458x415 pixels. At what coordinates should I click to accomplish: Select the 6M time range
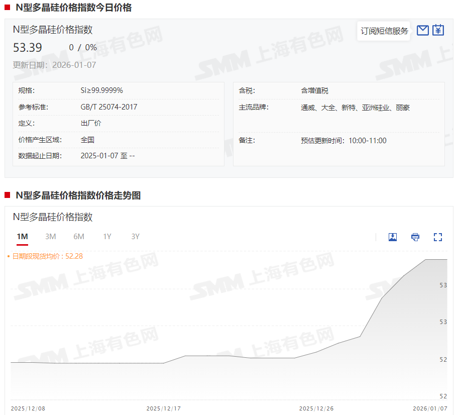[79, 237]
